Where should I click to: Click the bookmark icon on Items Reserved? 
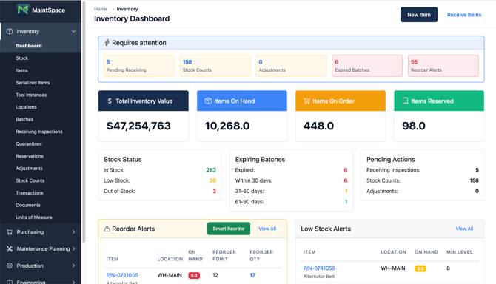pyautogui.click(x=405, y=101)
